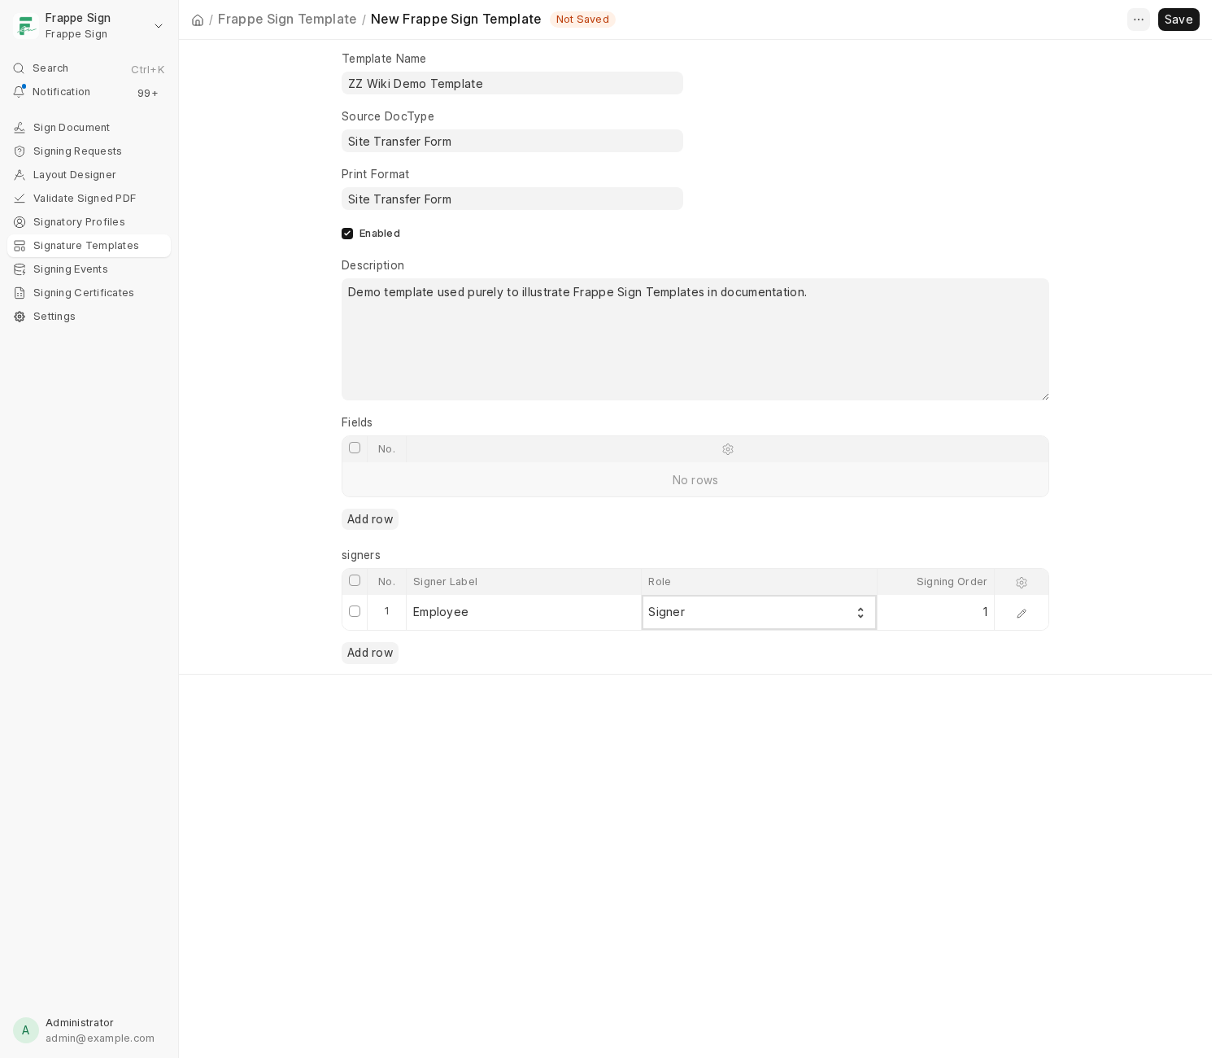The width and height of the screenshot is (1220, 1058).
Task: Click the Employee Signer Label cell
Action: [x=524, y=612]
